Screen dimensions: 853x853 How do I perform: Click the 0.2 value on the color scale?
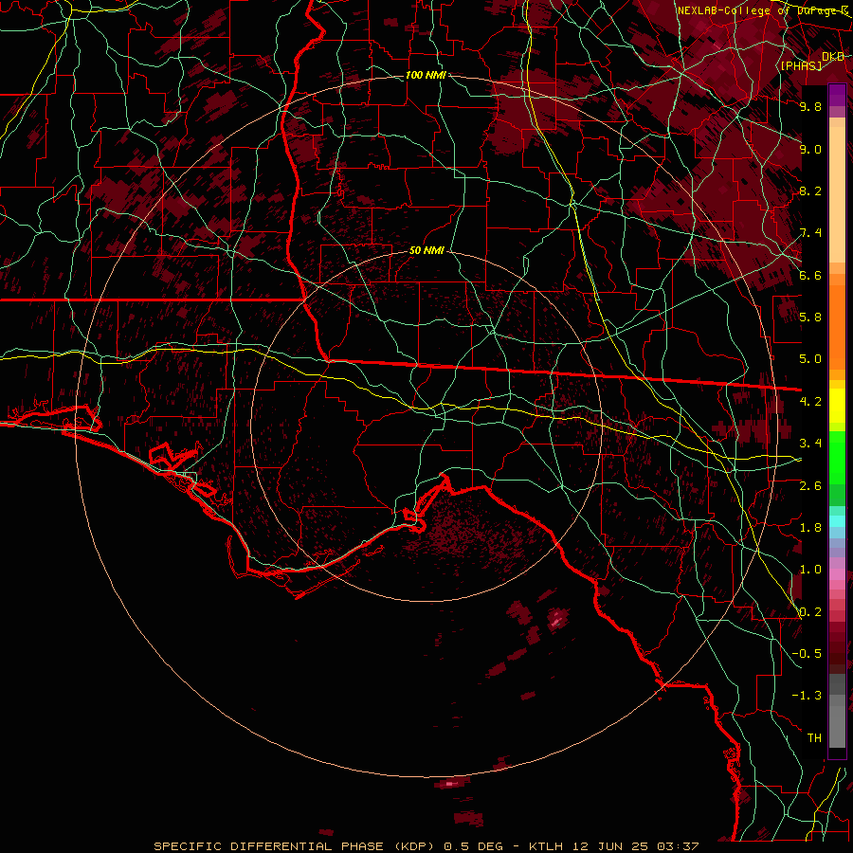pyautogui.click(x=810, y=612)
